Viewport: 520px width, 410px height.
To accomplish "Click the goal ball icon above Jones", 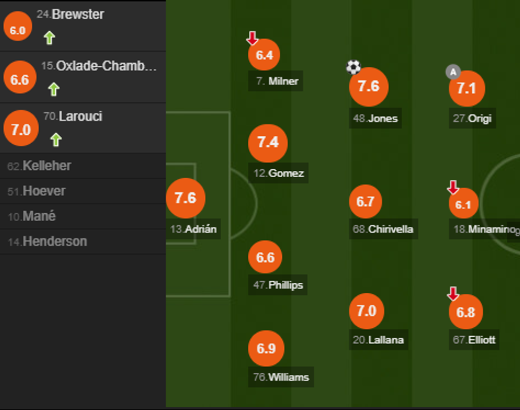I will coord(353,67).
